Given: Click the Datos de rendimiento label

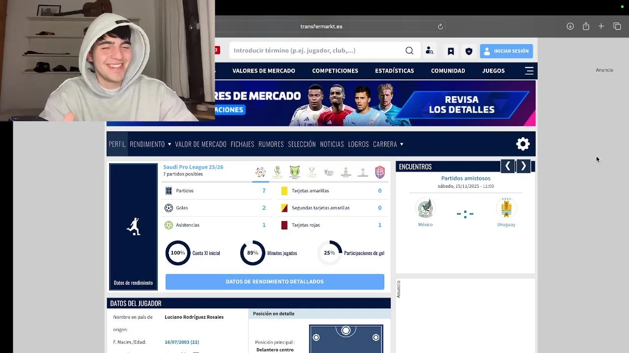Looking at the screenshot, I should [x=133, y=283].
